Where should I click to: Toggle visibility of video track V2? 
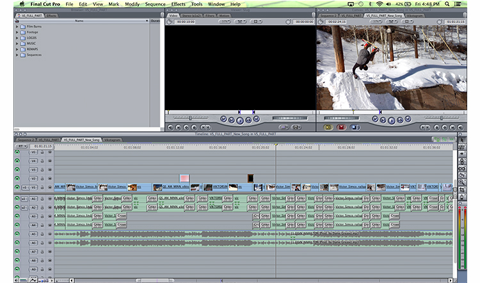(x=17, y=178)
